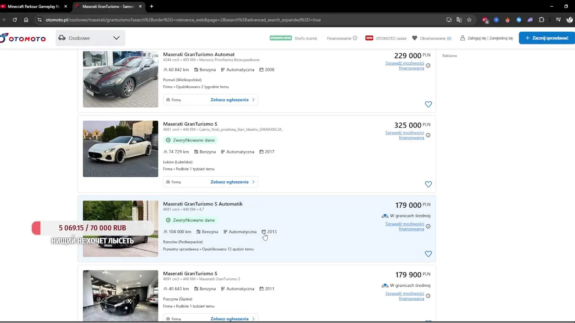
Task: Click financing link under 179 900 PLN
Action: (404, 296)
